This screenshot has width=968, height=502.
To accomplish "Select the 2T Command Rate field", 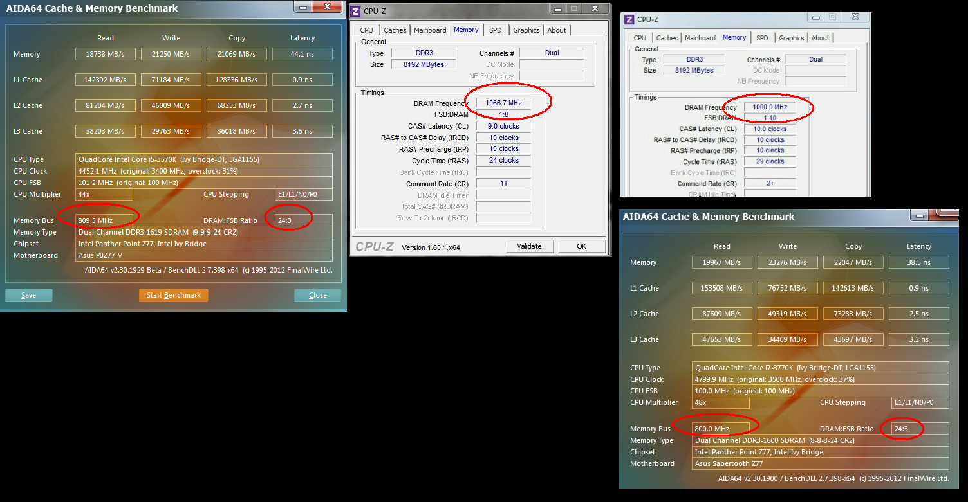I will (770, 183).
